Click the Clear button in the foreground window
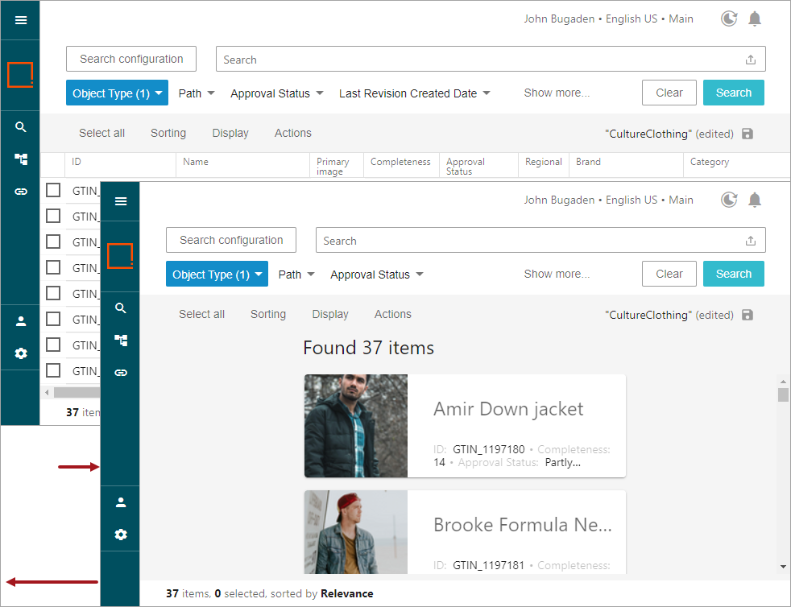The height and width of the screenshot is (607, 791). 669,274
